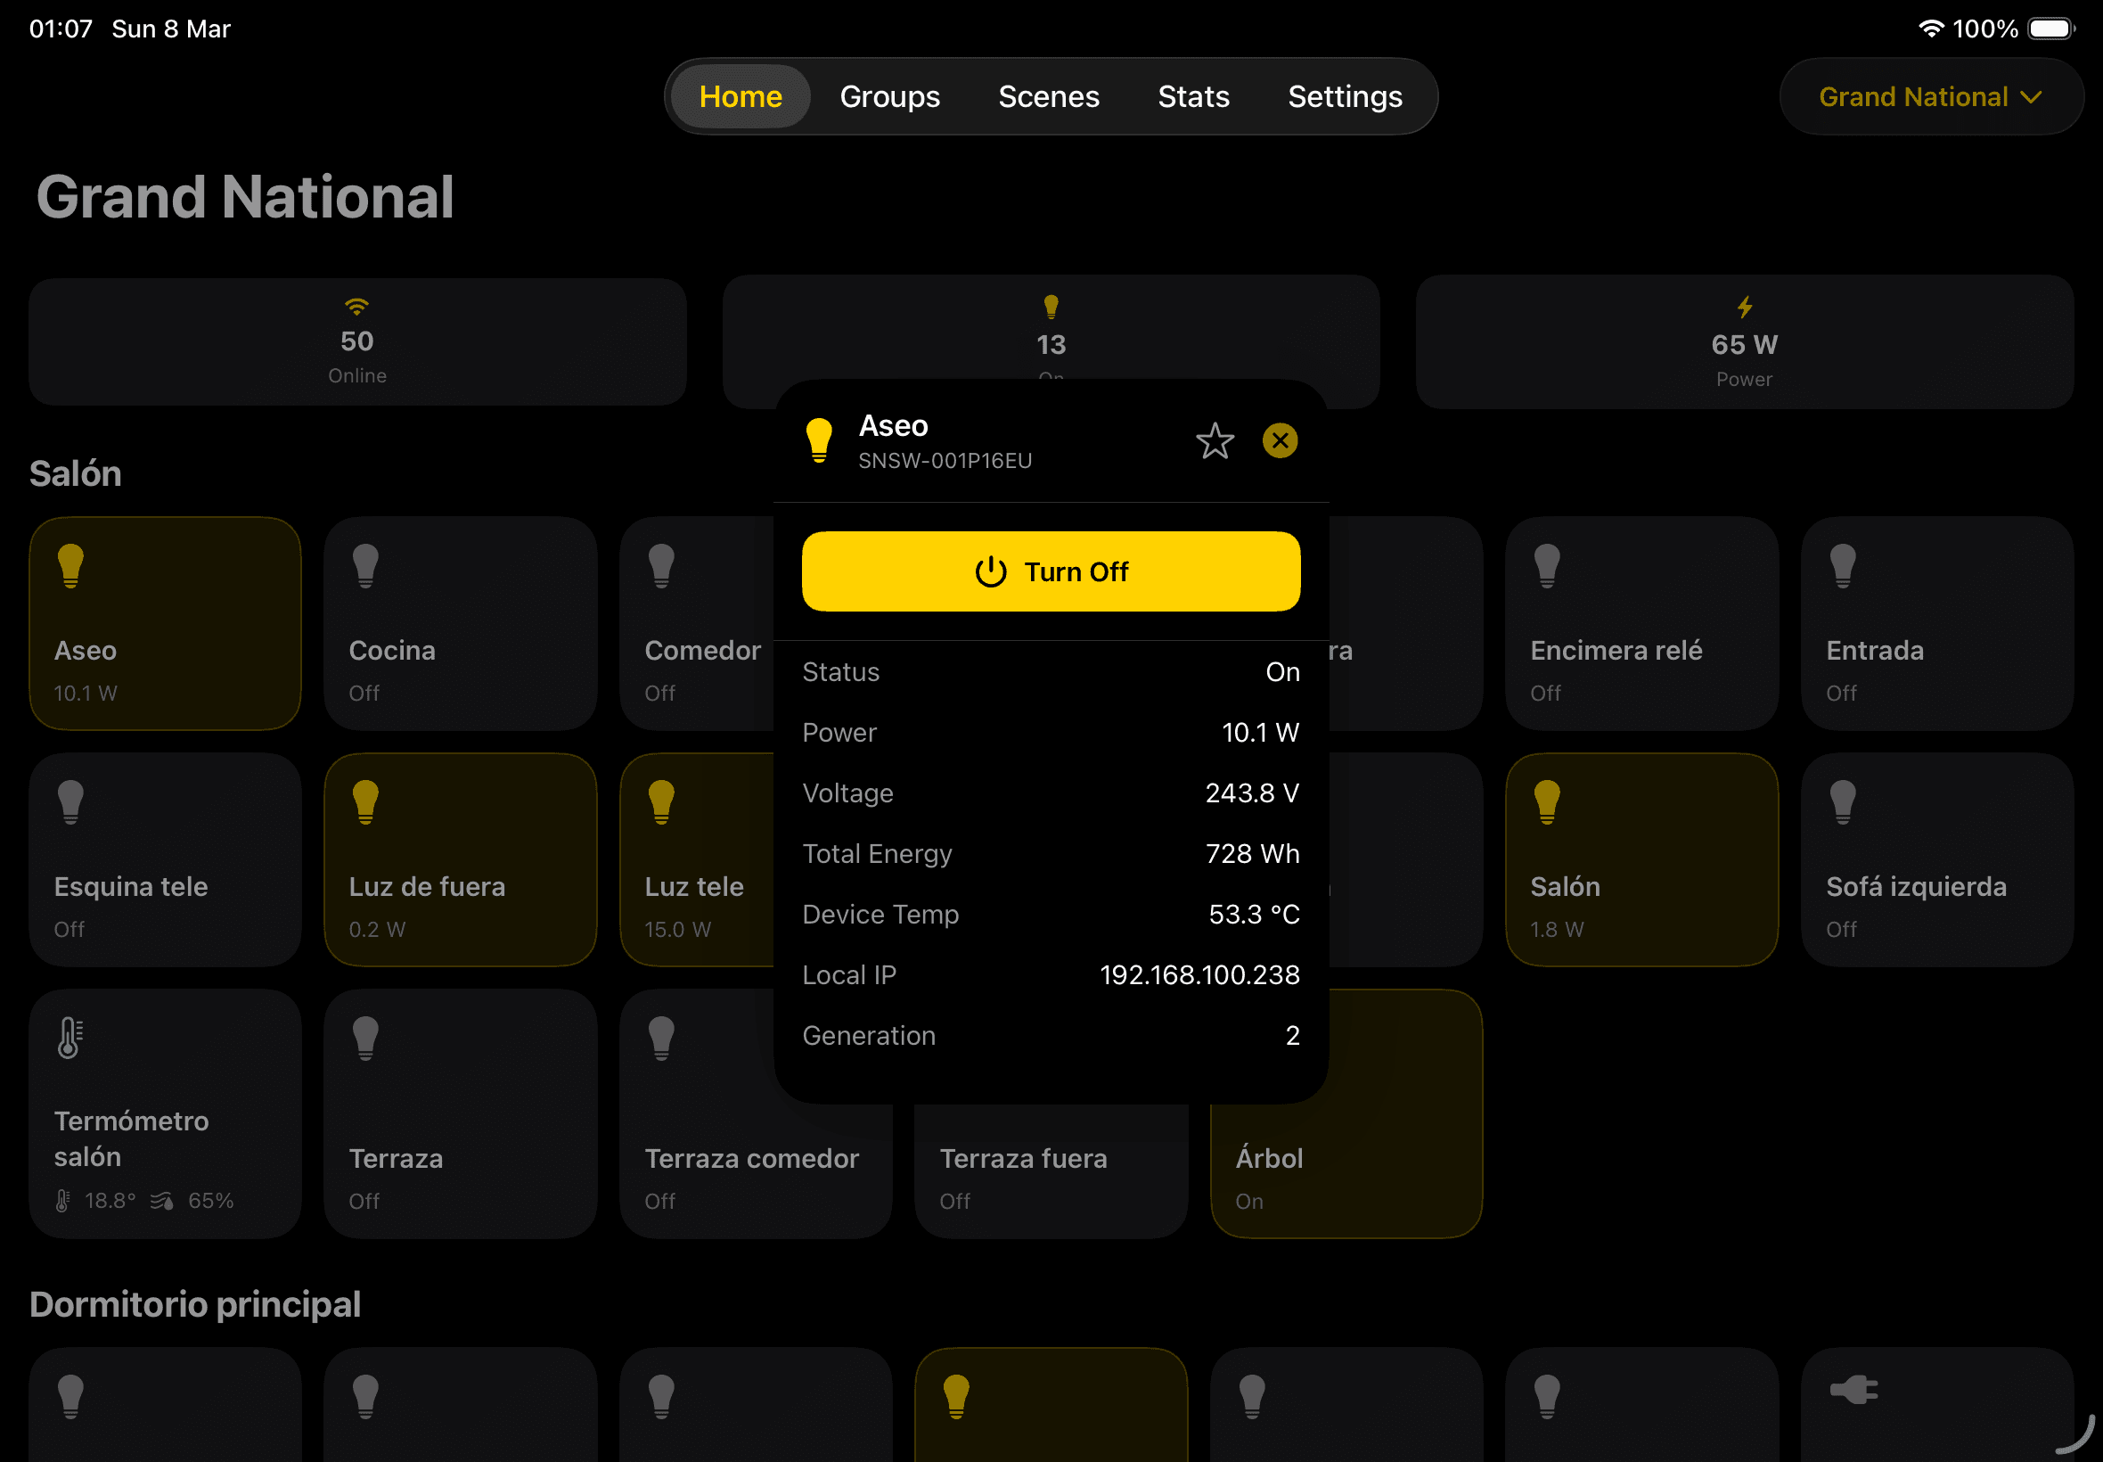Toggle the Salón light tile
This screenshot has height=1462, width=2103.
(1641, 859)
